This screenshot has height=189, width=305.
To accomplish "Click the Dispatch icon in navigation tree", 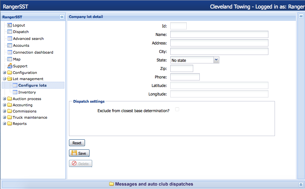I will 9,32.
